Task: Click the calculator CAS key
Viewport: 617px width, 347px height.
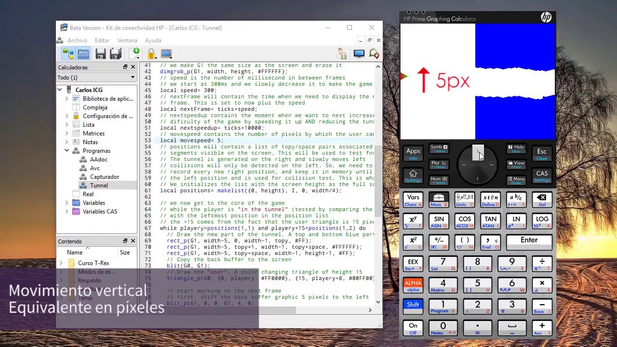Action: 542,176
